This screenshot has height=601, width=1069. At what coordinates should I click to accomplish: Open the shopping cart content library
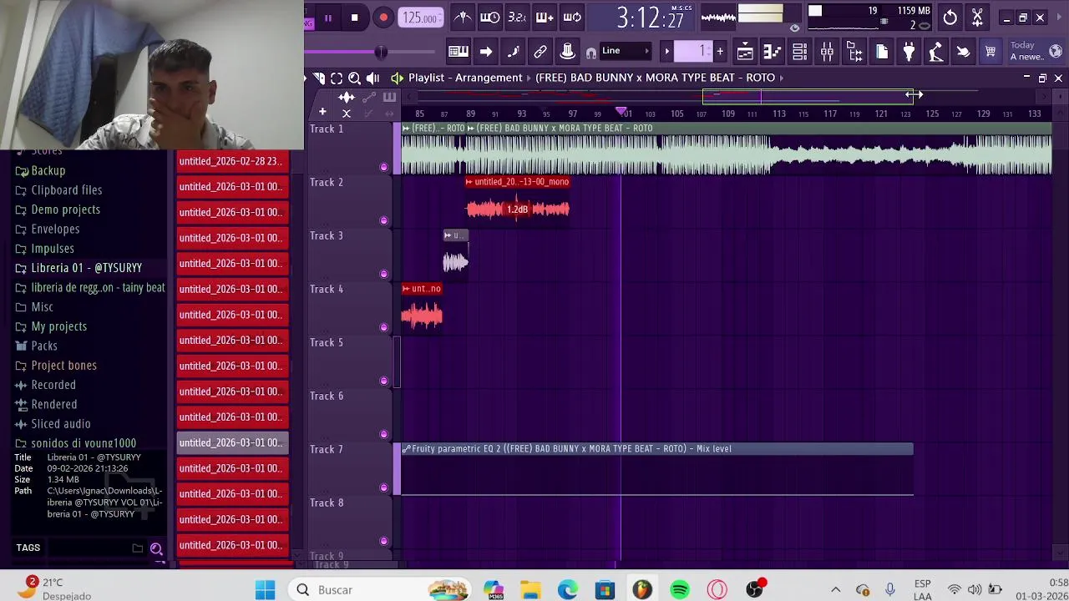pyautogui.click(x=990, y=52)
